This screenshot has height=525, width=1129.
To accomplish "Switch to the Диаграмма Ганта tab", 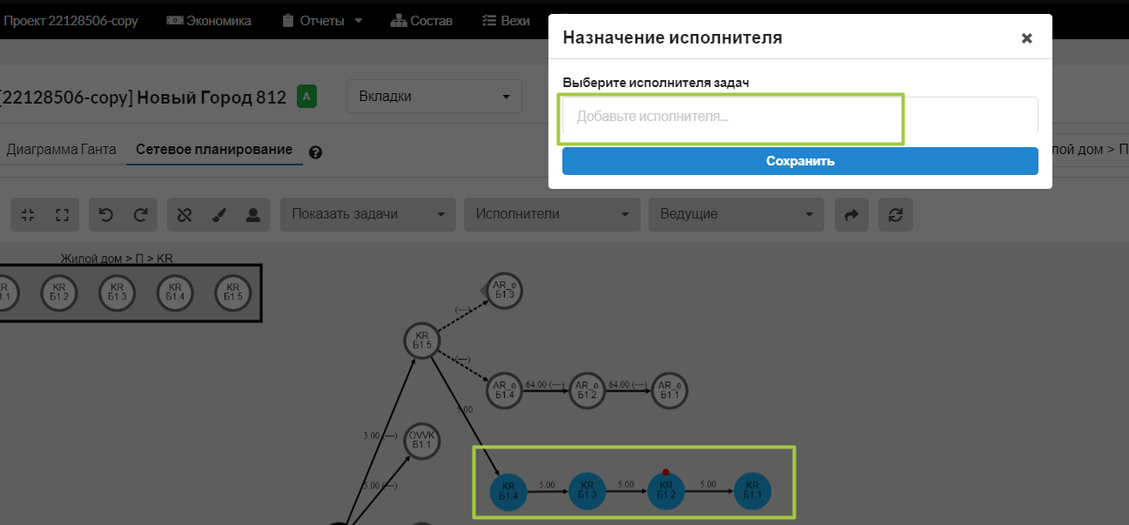I will 61,150.
